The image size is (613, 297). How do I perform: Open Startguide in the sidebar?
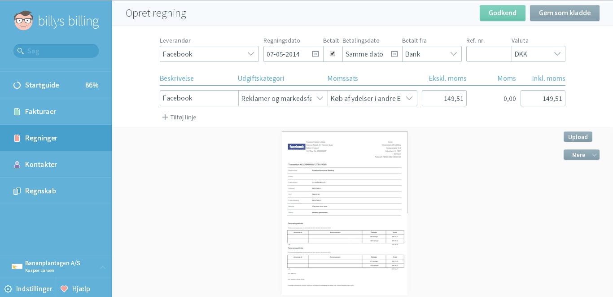point(56,85)
